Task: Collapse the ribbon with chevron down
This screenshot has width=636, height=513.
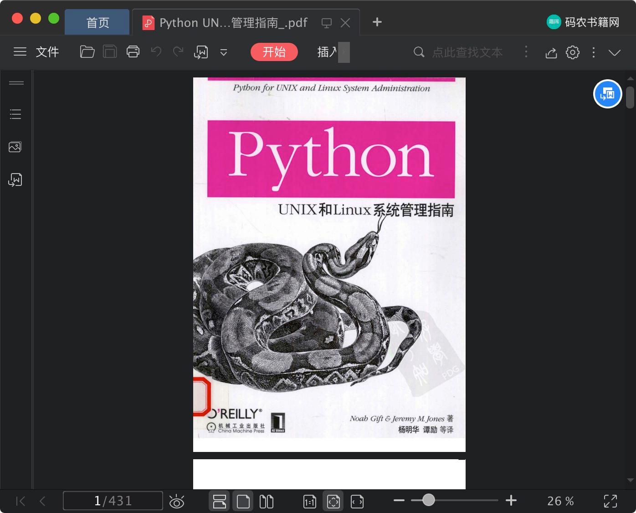Action: pos(615,52)
